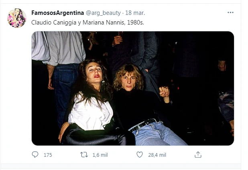Screen dimensions: 248x170
Task: Open the FamososArgentina profile avatar
Action: tap(17, 18)
